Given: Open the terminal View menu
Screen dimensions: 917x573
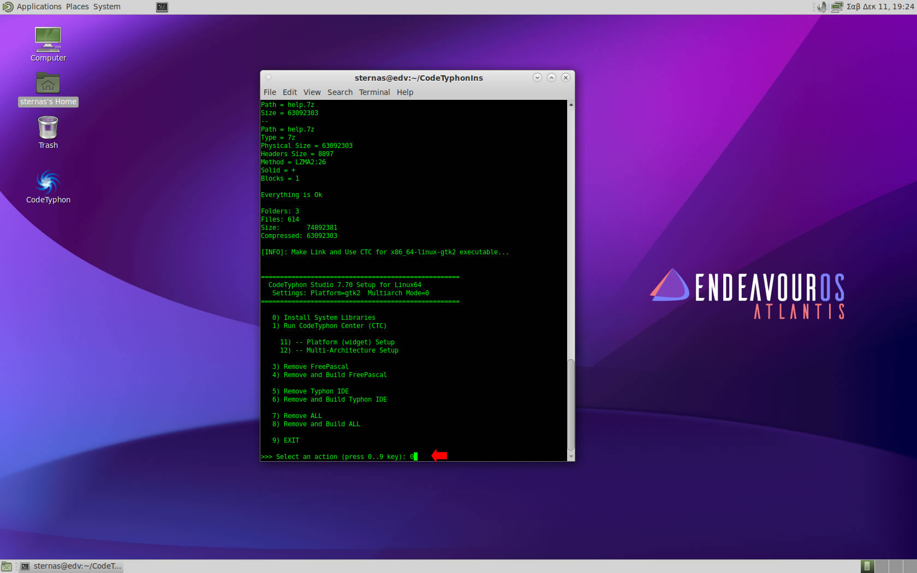Looking at the screenshot, I should [312, 92].
